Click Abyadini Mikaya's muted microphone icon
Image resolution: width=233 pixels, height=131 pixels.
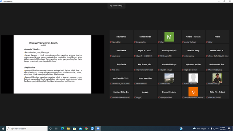click(159, 70)
